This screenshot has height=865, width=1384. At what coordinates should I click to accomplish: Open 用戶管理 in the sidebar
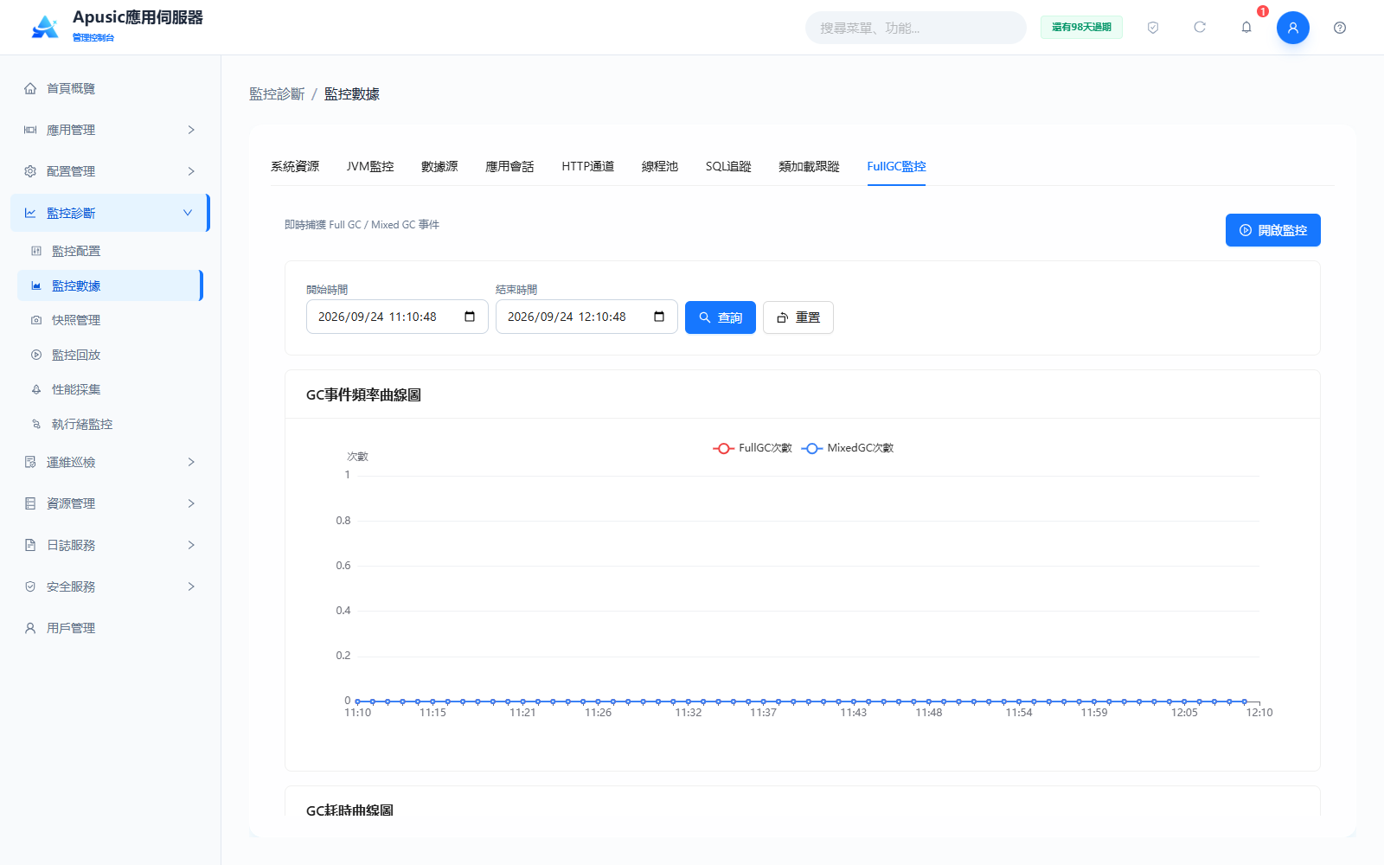[111, 628]
